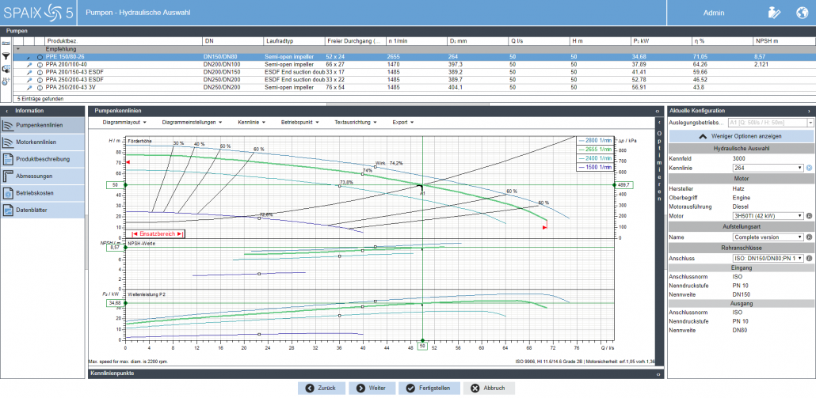
Task: Open the Kennlinie 264 dropdown
Action: 768,168
